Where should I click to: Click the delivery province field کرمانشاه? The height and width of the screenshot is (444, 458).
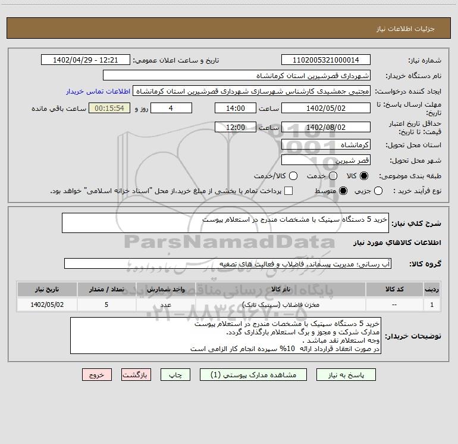(326, 145)
